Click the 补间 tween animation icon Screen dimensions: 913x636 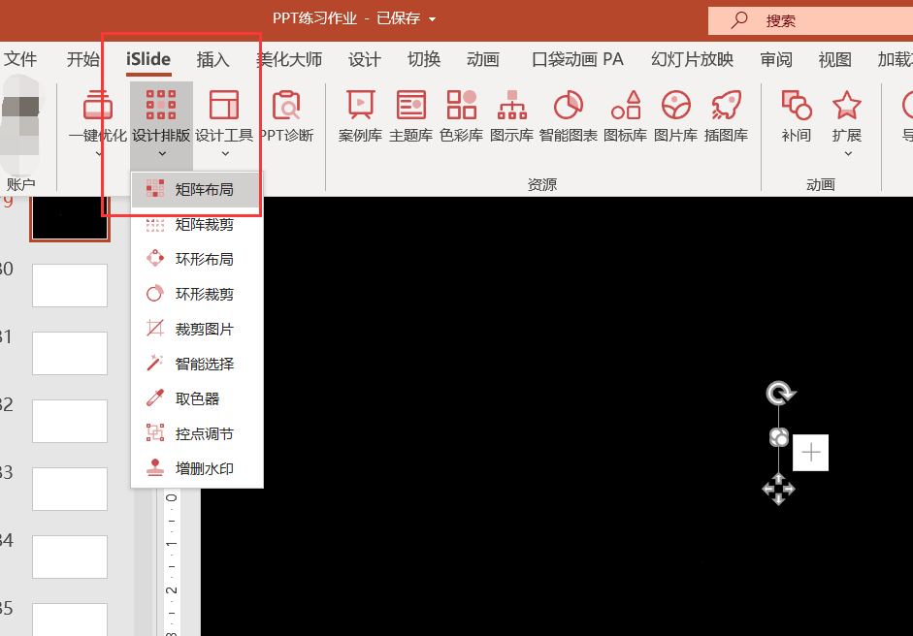(797, 106)
